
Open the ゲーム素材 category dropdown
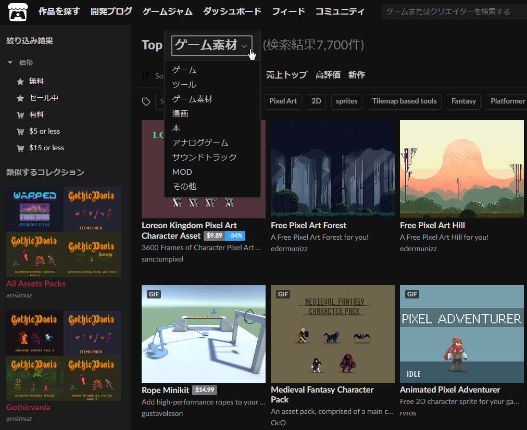pyautogui.click(x=211, y=46)
